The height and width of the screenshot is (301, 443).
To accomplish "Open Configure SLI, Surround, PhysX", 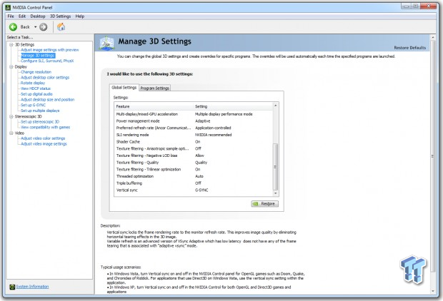I will [47, 61].
